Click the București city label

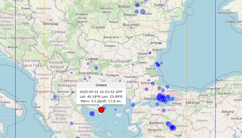131,25
